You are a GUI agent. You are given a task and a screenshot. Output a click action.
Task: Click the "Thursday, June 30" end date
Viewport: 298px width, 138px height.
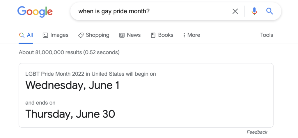click(70, 114)
